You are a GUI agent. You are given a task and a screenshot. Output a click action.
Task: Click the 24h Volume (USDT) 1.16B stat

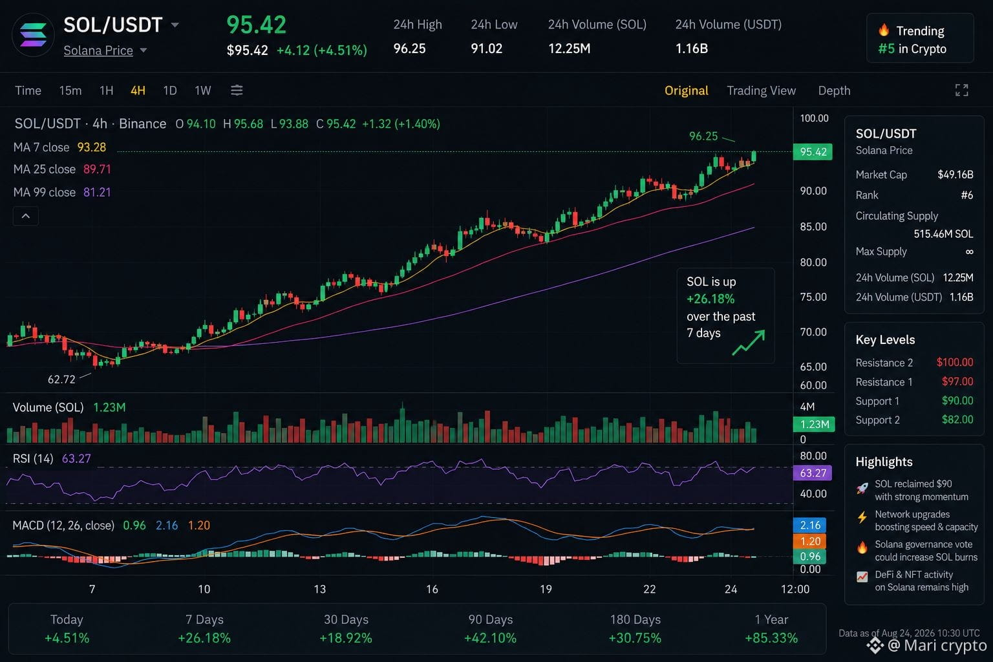coord(728,36)
